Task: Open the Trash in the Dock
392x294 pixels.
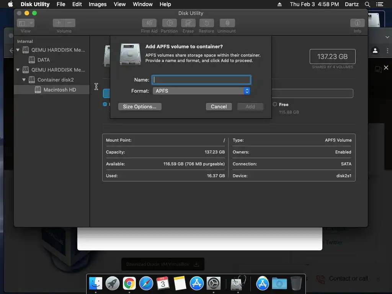Action: click(296, 284)
